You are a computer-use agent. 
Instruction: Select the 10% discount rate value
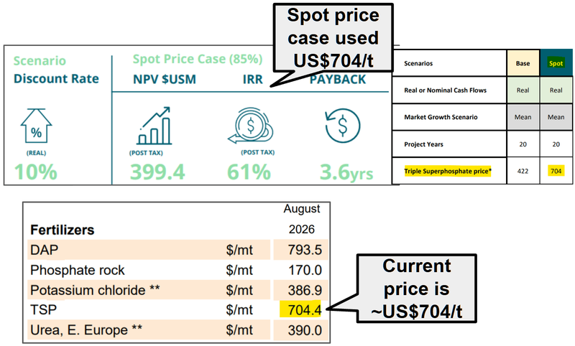(36, 172)
